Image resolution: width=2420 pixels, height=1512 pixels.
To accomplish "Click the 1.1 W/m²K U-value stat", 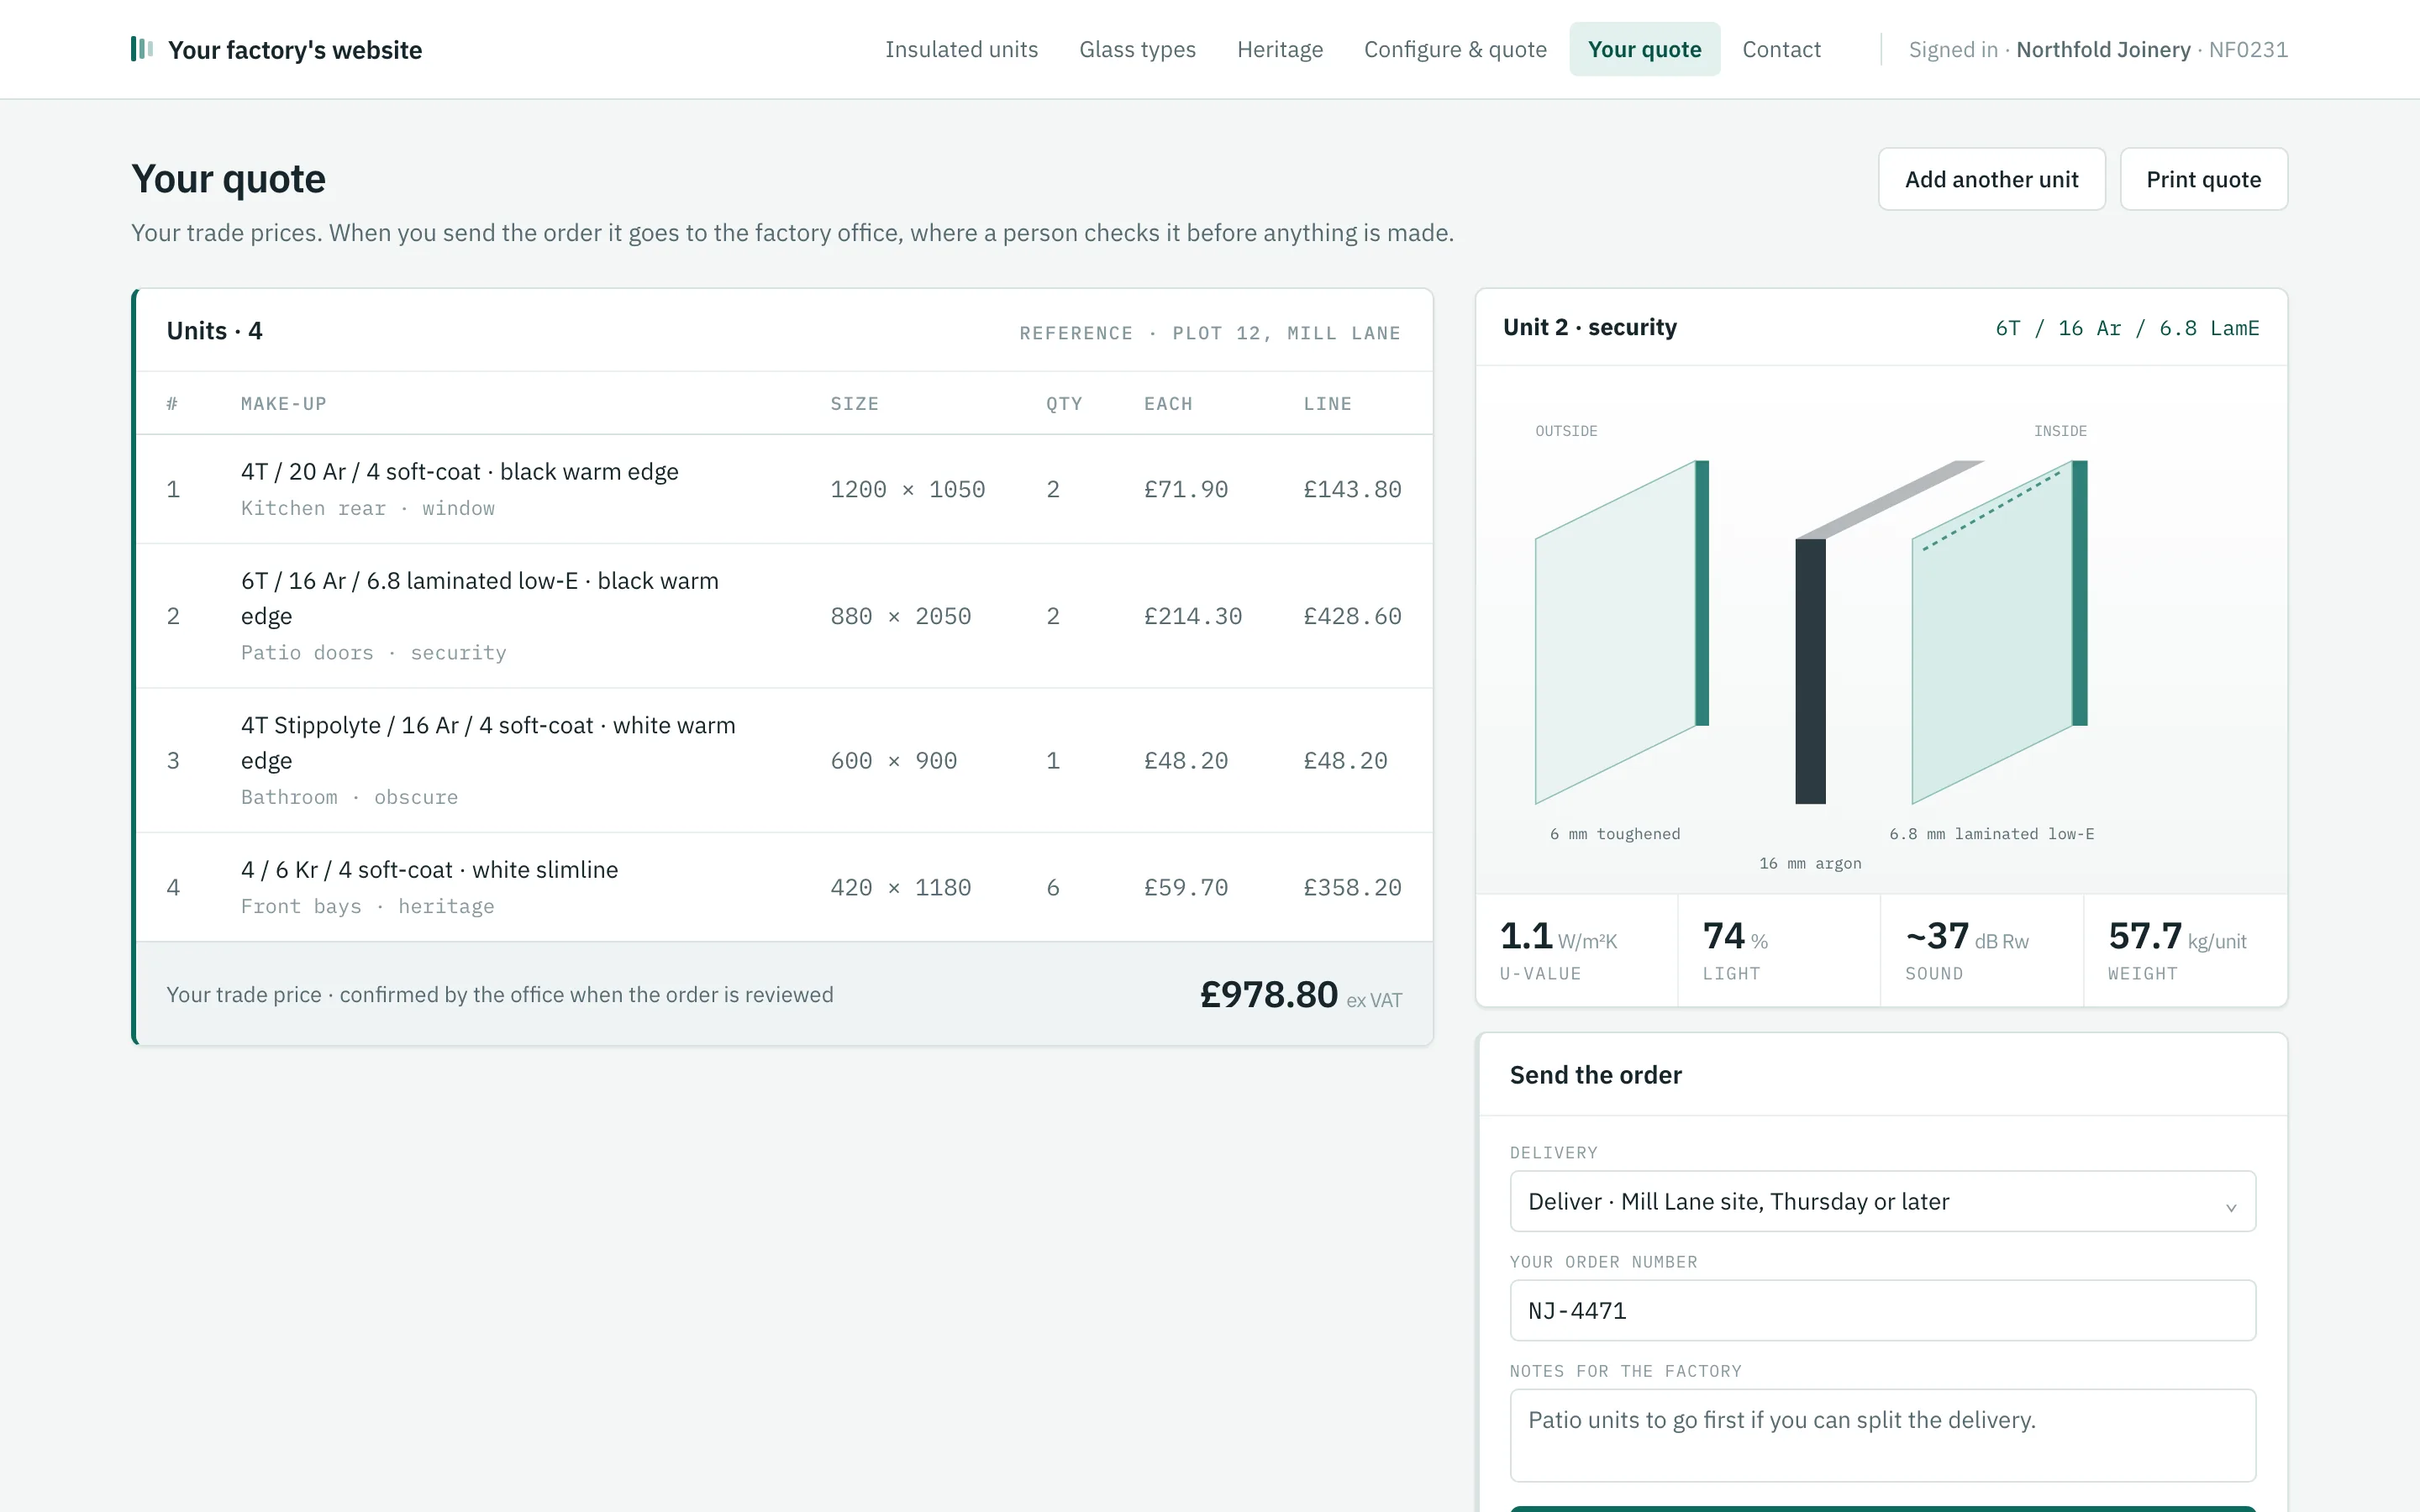I will pos(1576,950).
